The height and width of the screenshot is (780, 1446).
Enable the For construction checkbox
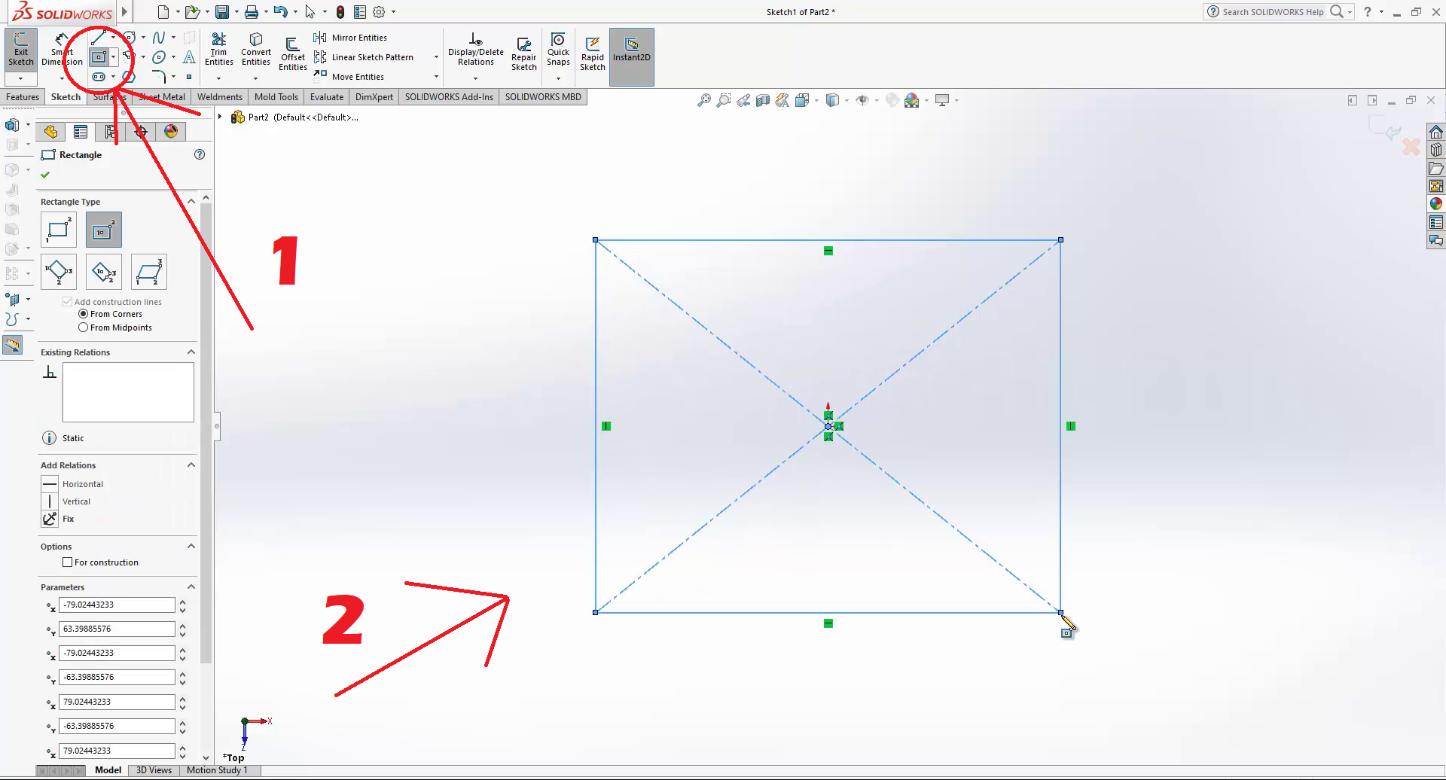click(68, 562)
